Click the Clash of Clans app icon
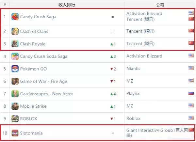196x142 pixels. [x=15, y=31]
